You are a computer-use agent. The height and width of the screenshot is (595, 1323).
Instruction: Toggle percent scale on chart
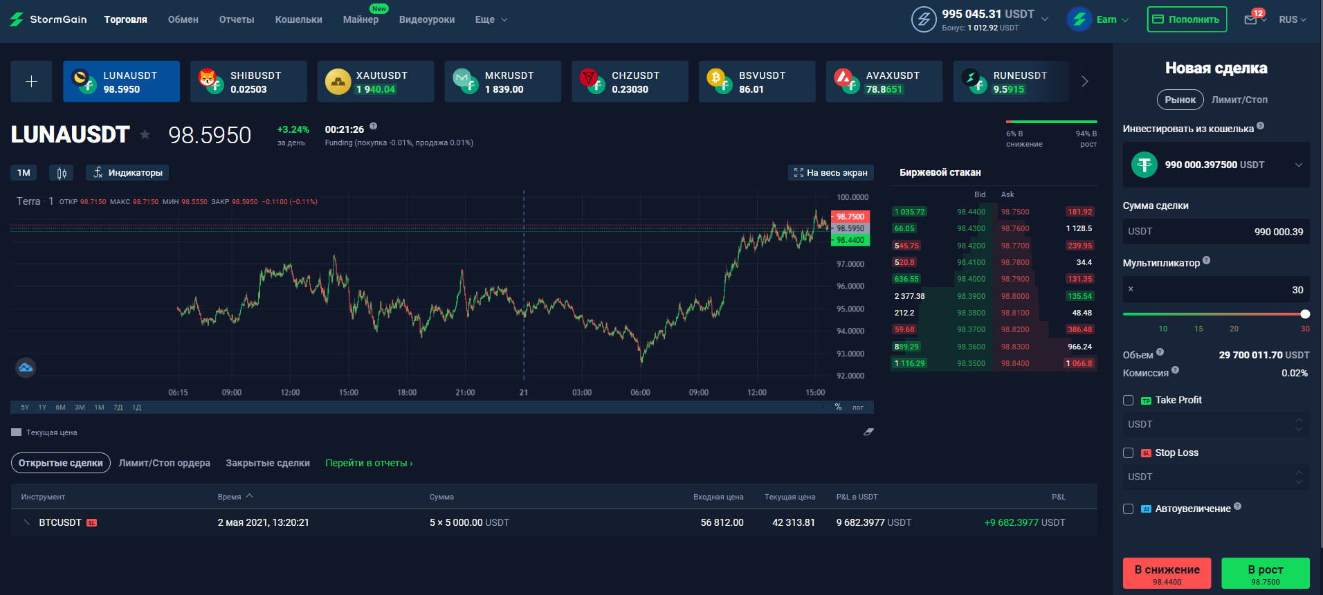tap(838, 407)
